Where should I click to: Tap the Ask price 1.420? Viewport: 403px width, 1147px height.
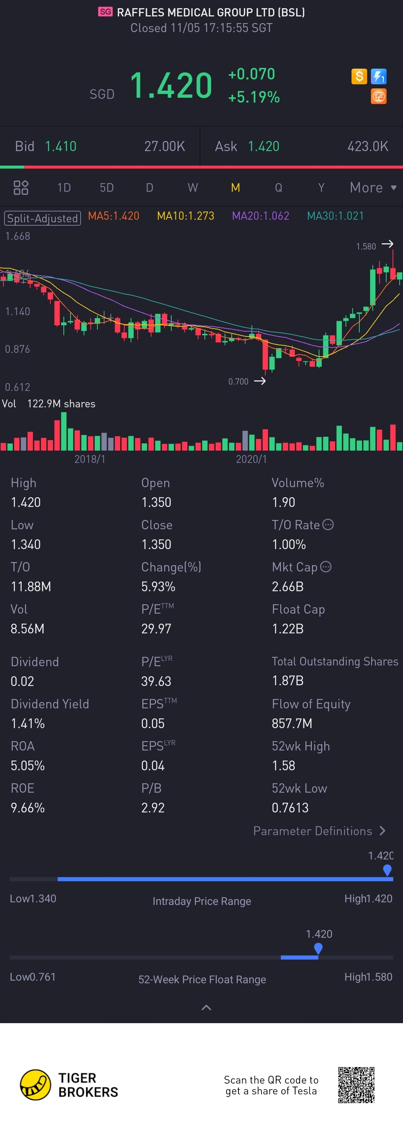[263, 147]
